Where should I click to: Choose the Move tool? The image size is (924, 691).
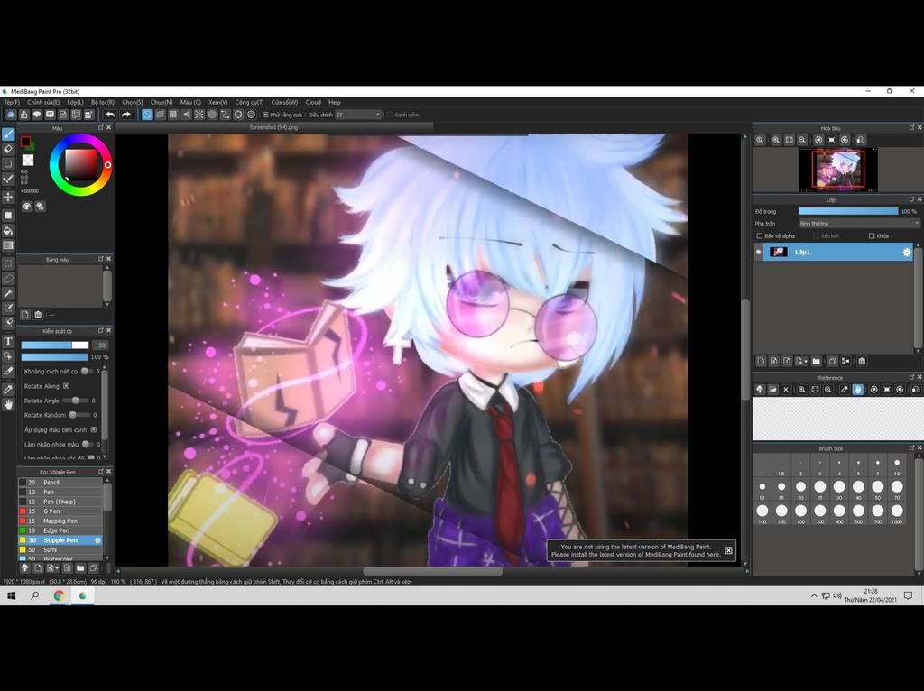8,197
